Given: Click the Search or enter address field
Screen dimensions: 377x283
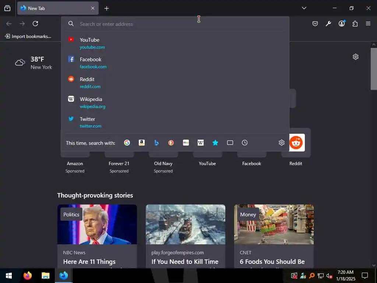Looking at the screenshot, I should pos(175,24).
